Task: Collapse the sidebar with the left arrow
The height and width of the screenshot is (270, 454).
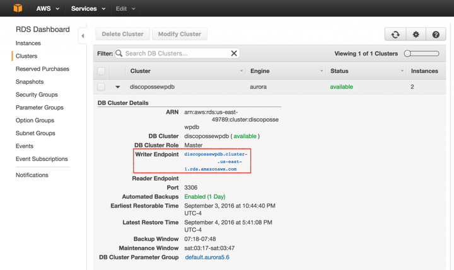Action: click(x=83, y=36)
